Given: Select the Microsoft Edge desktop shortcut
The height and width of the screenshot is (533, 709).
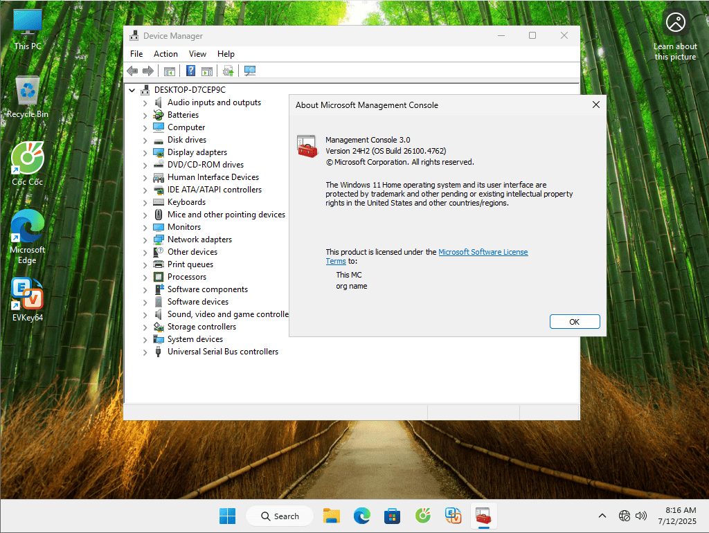Looking at the screenshot, I should coord(28,237).
